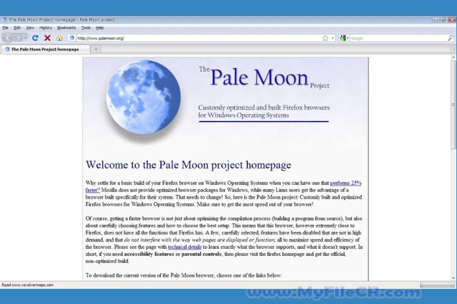
Task: Follow the 'technical details' link
Action: pyautogui.click(x=185, y=247)
